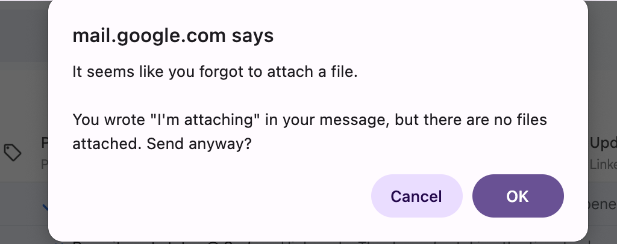Screen dimensions: 617x244
Task: Click the Promotions subtext below the tab label
Action: (x=44, y=164)
